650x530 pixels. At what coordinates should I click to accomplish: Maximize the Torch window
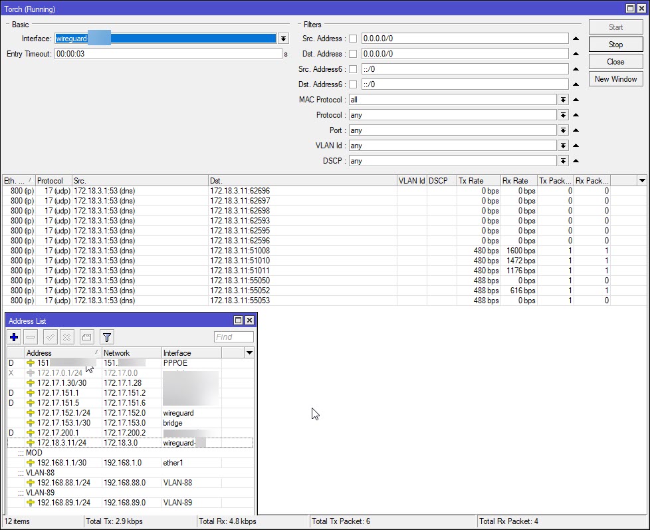[x=630, y=8]
